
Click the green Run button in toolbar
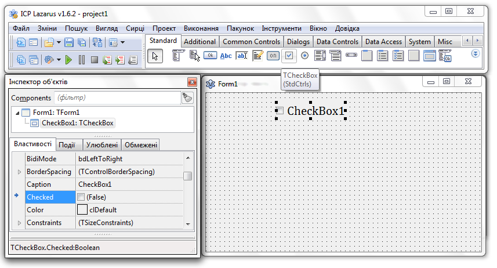coord(68,59)
